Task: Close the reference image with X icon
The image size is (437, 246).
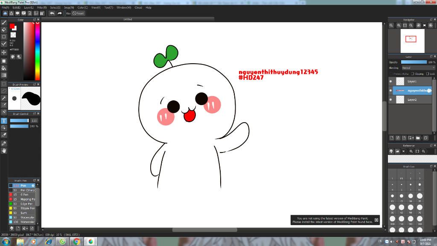Action: 404,152
